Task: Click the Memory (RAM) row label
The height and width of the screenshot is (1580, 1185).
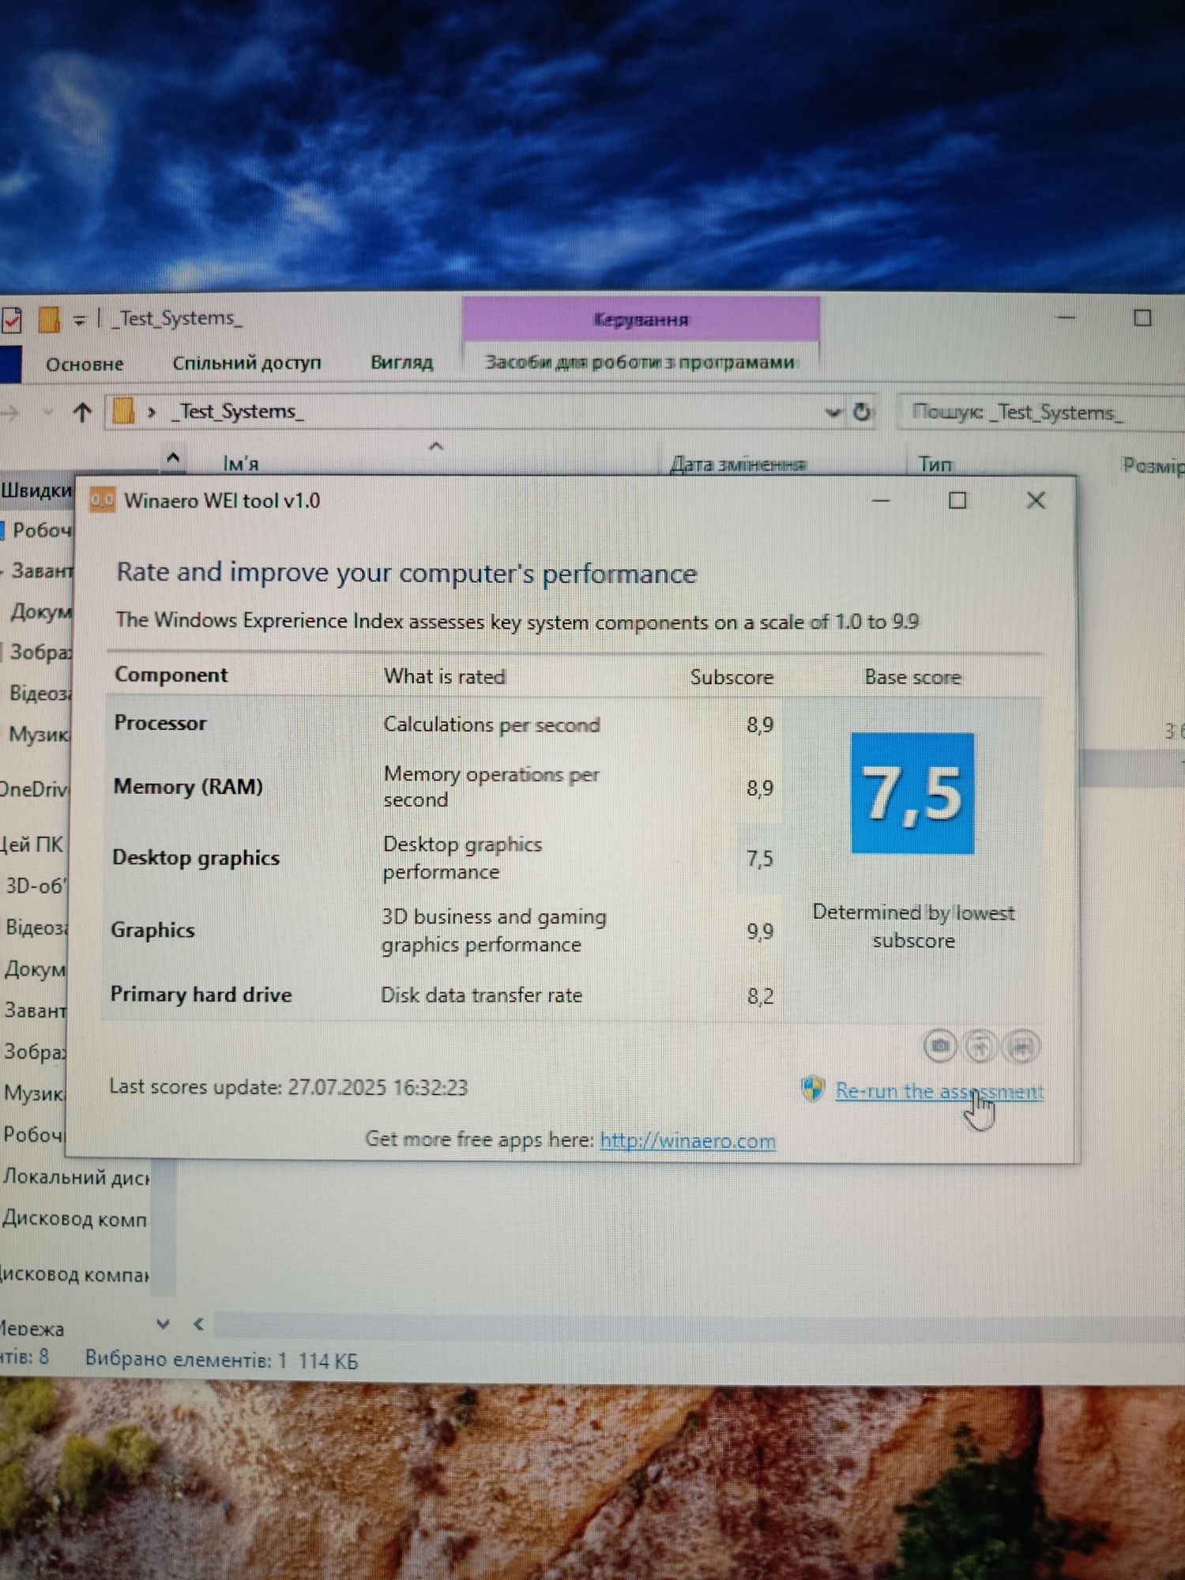Action: coord(188,787)
